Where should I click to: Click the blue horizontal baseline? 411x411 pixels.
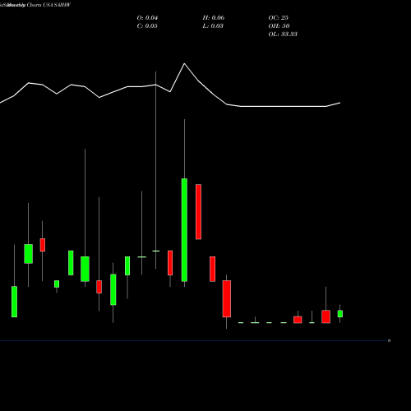pyautogui.click(x=193, y=340)
